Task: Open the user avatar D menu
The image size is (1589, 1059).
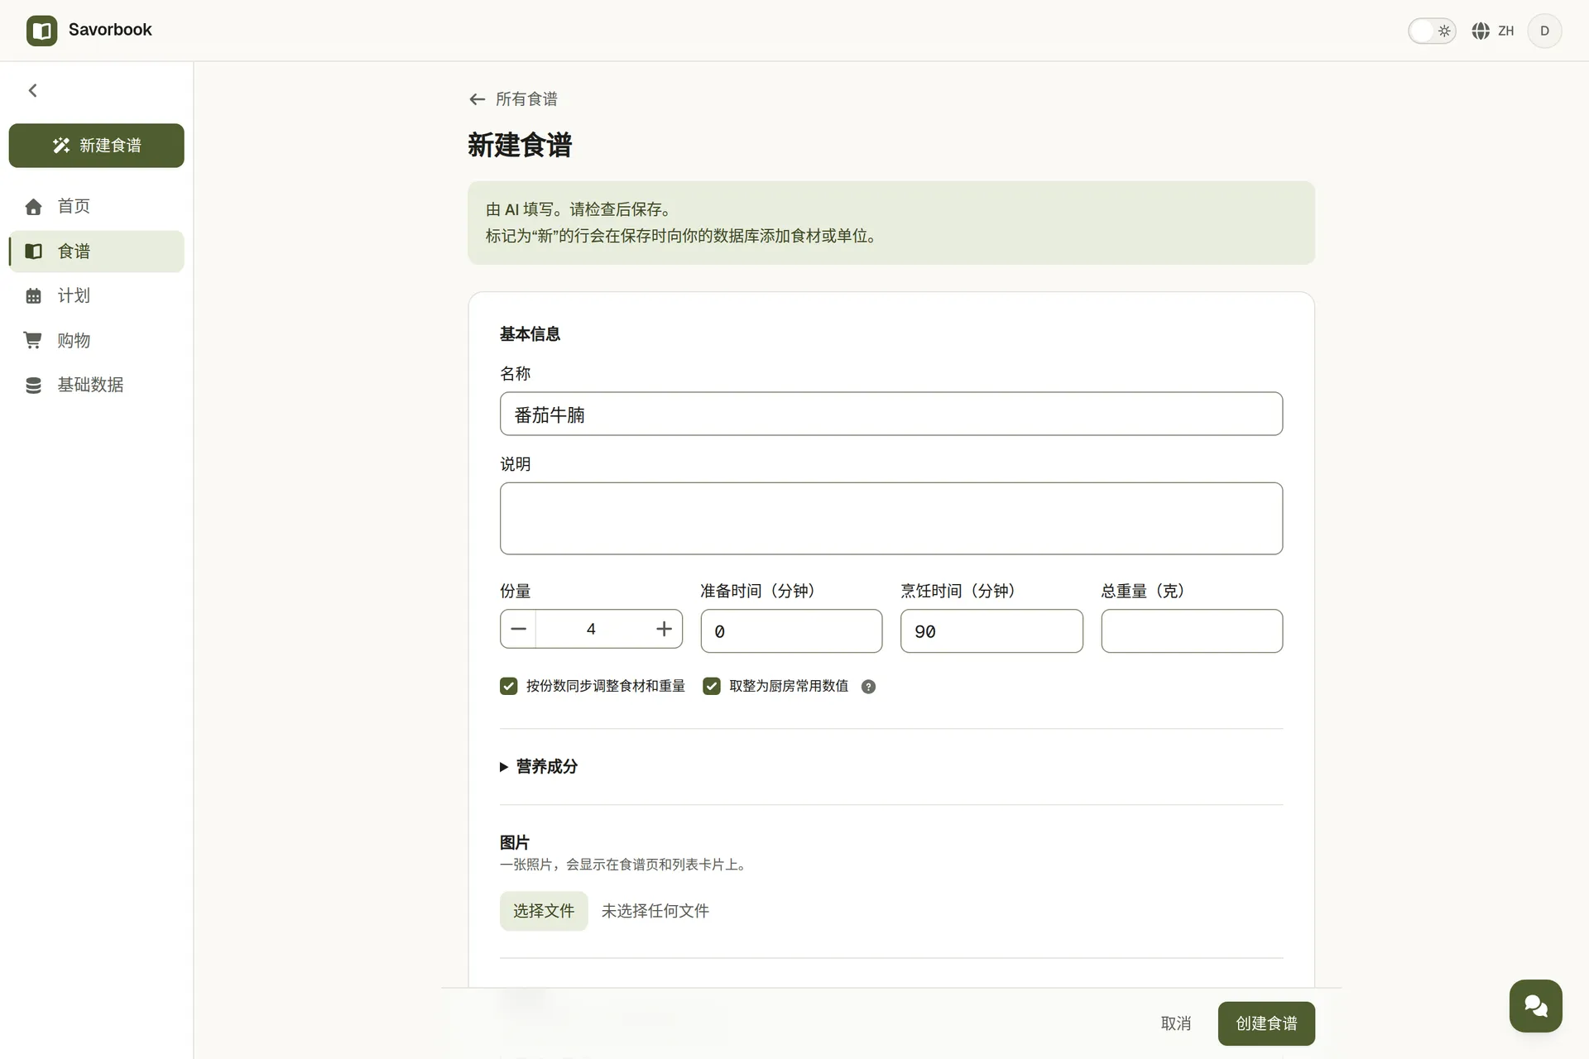Action: (1544, 31)
